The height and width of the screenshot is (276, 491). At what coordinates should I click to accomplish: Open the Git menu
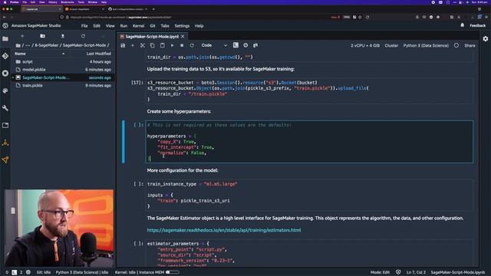tap(153, 26)
